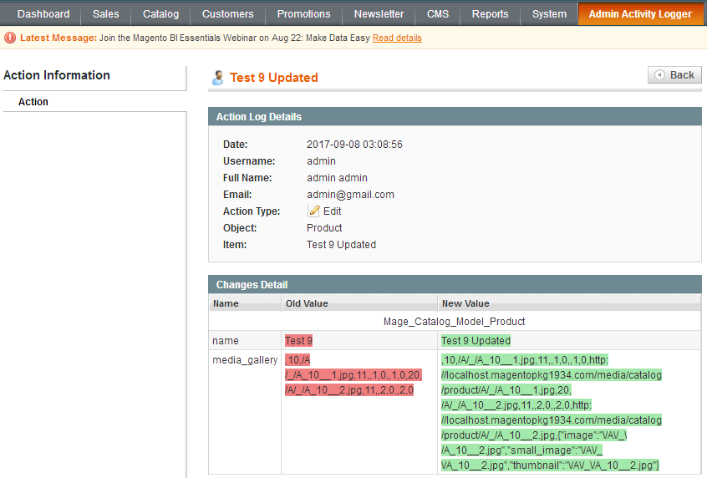The width and height of the screenshot is (707, 478).
Task: Click the pencil Edit icon in Action Type
Action: (x=314, y=211)
